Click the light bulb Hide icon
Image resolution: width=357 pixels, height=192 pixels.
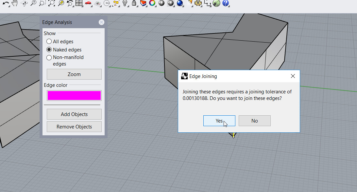[125, 3]
